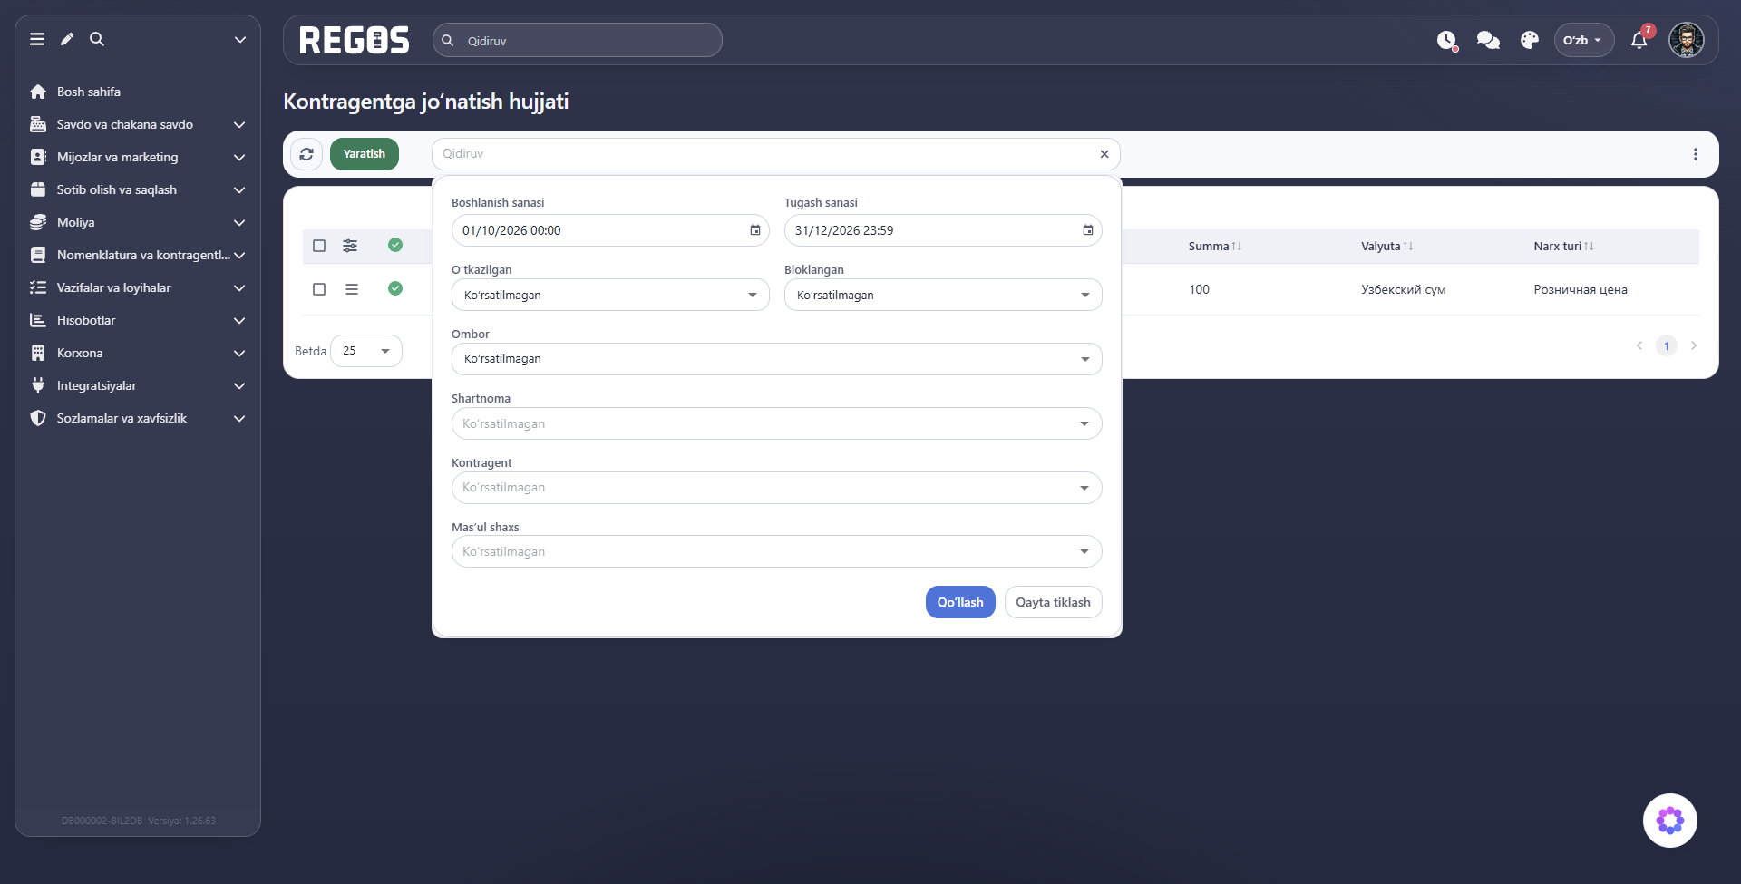The height and width of the screenshot is (884, 1741).
Task: Expand Savdo va chakana savdo menu
Action: [x=138, y=124]
